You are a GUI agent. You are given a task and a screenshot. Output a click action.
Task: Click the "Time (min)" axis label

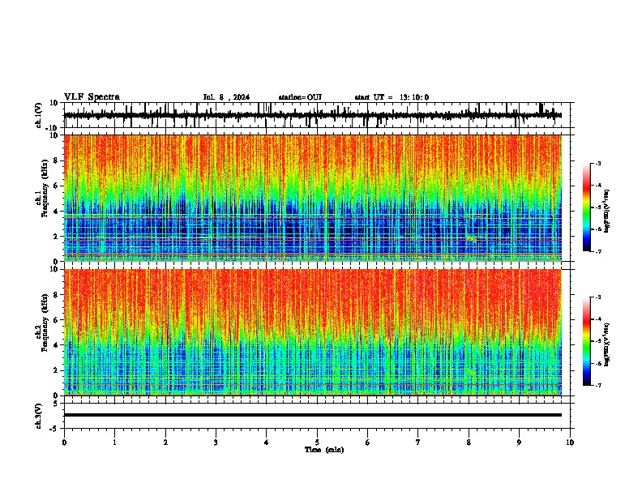coord(324,450)
